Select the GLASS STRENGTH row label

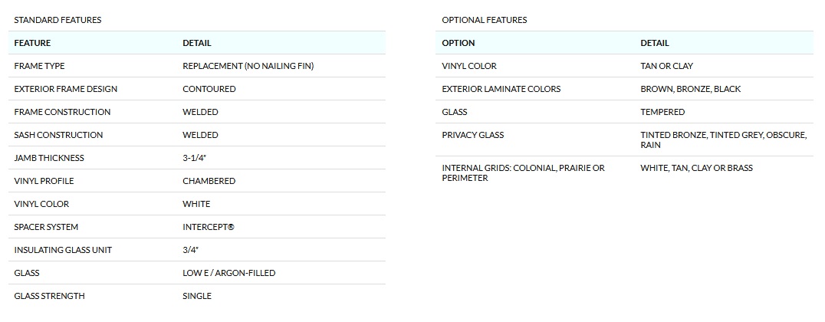[49, 296]
